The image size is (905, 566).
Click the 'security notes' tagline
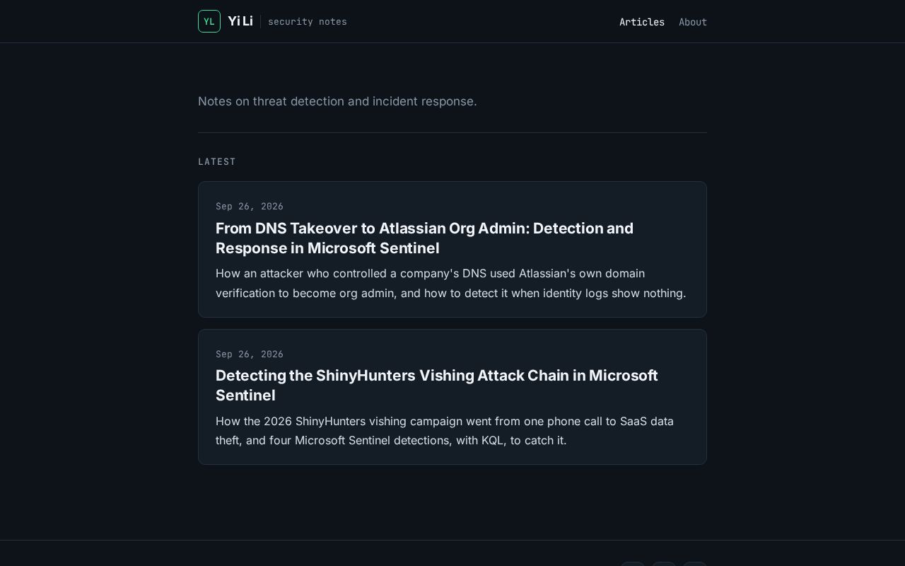308,22
